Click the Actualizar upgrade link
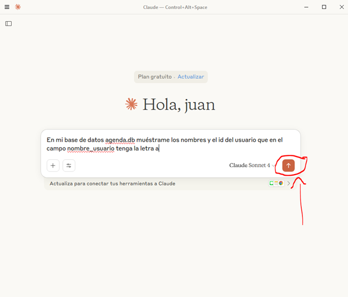This screenshot has width=348, height=297. pyautogui.click(x=191, y=77)
